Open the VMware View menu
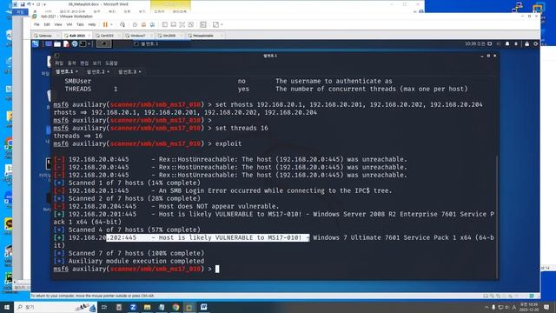The image size is (556, 313). pos(58,24)
